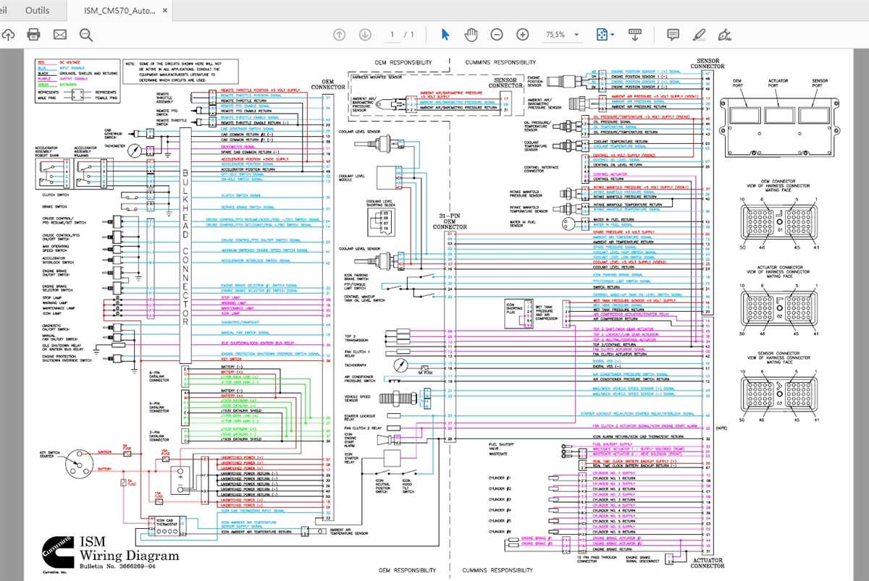This screenshot has height=581, width=869.
Task: Go to the previous page arrow
Action: click(339, 34)
